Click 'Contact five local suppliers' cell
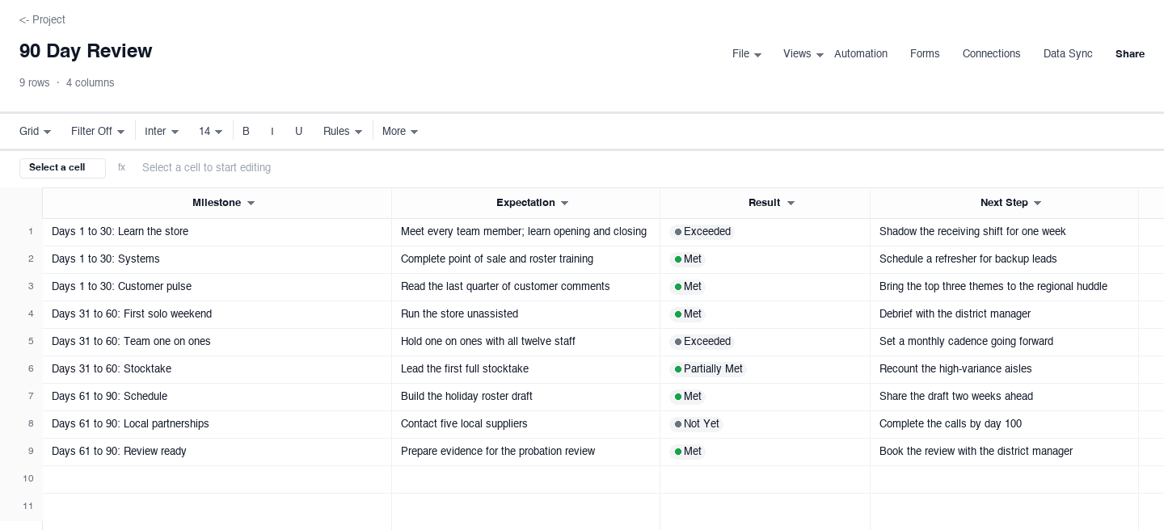Image resolution: width=1164 pixels, height=530 pixels. pos(525,424)
